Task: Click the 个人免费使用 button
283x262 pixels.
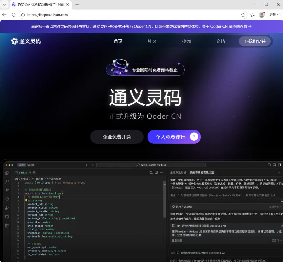Action: tap(174, 137)
